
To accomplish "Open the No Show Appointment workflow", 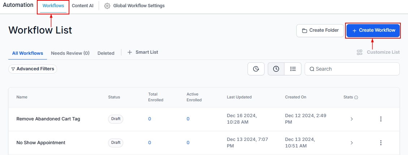I will coord(41,143).
